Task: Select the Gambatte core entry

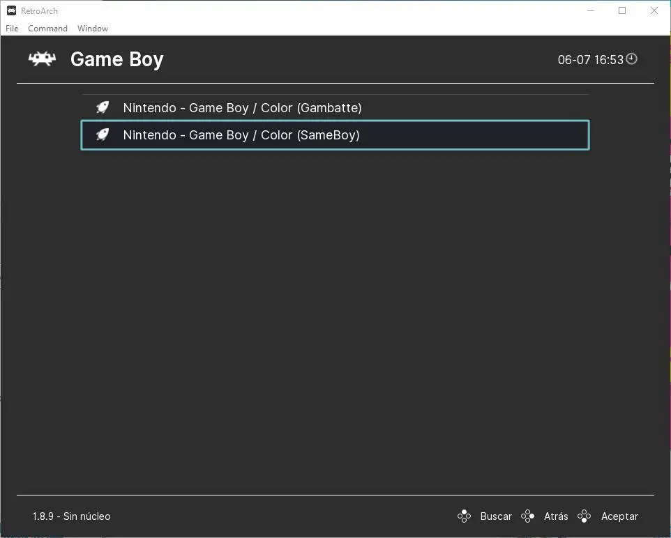Action: tap(335, 108)
